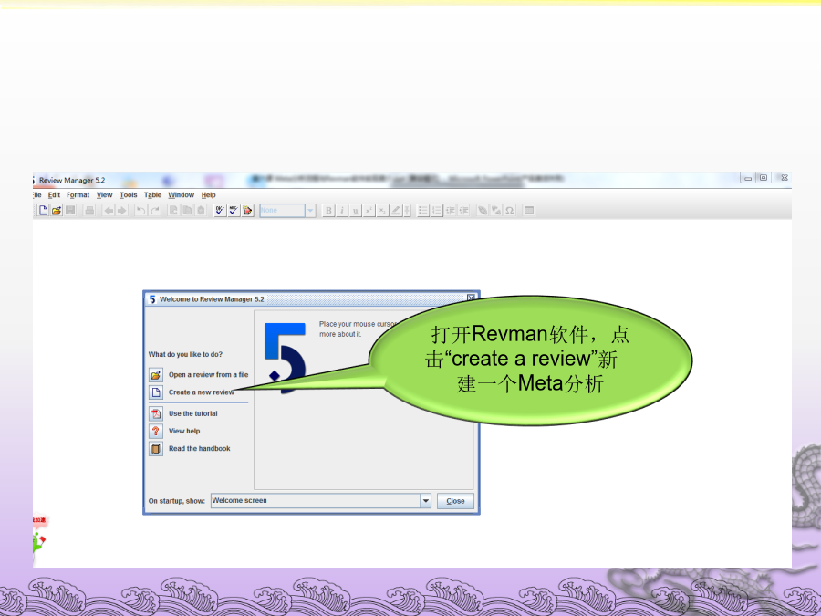Close the Welcome to Review Manager dialog
821x616 pixels.
point(471,298)
